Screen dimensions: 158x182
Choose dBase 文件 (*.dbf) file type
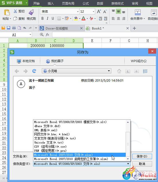(80, 126)
